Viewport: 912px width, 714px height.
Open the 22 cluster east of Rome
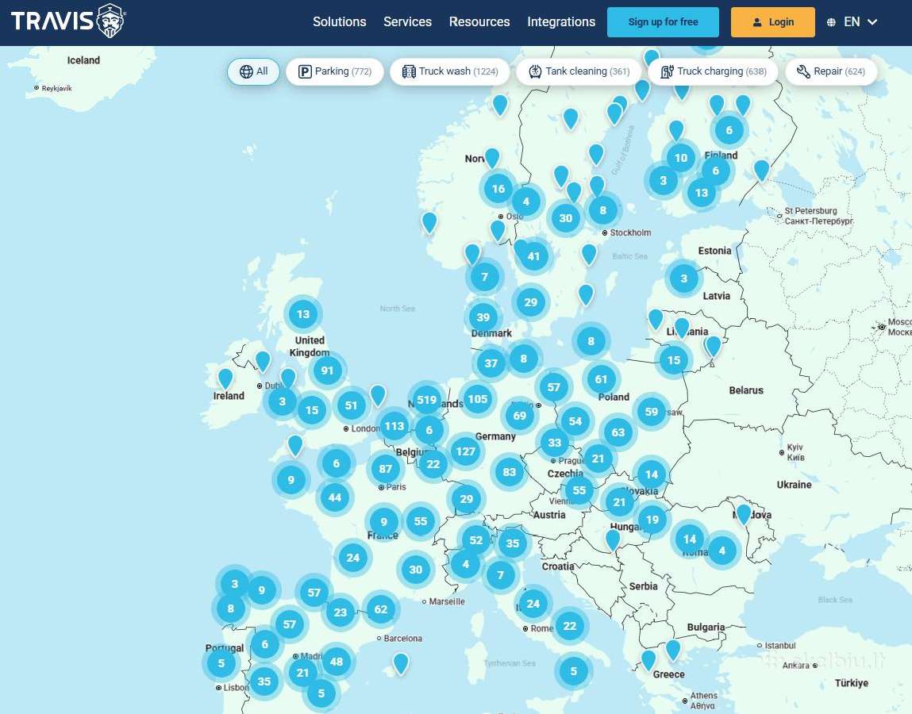click(569, 626)
